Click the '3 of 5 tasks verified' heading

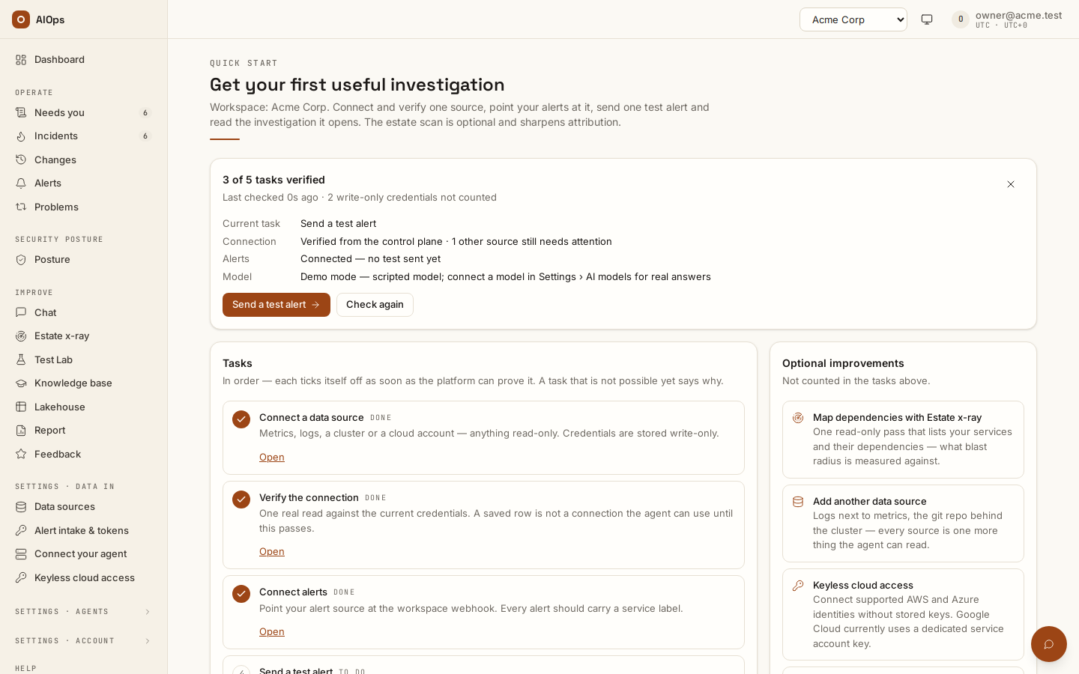pos(273,180)
